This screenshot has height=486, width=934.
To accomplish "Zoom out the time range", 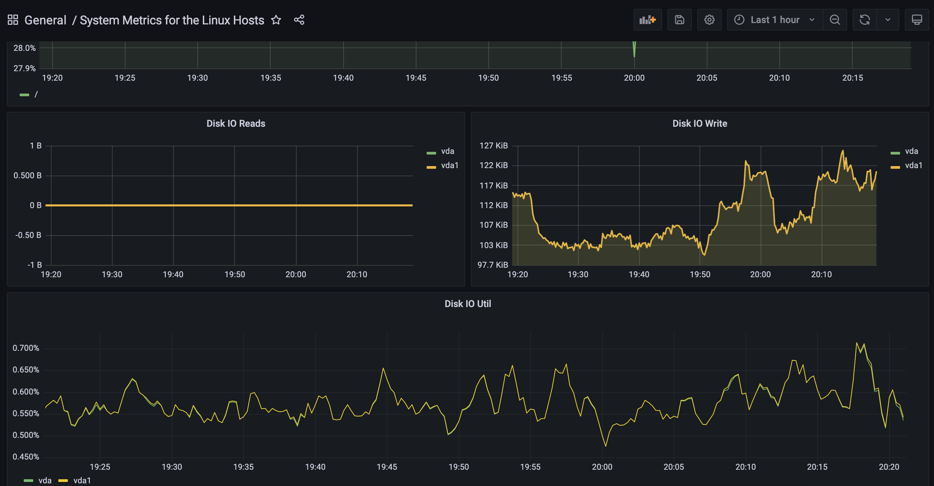I will click(x=835, y=20).
